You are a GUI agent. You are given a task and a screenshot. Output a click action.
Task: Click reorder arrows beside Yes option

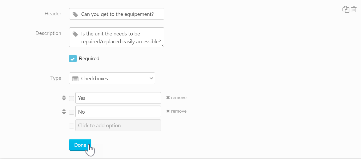pos(64,98)
